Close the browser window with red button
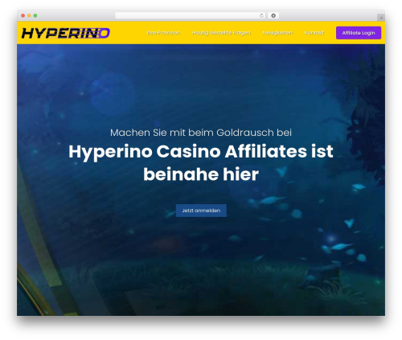The height and width of the screenshot is (340, 402). click(x=23, y=15)
